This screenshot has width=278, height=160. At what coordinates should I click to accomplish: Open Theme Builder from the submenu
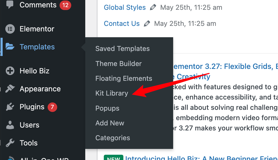118,64
